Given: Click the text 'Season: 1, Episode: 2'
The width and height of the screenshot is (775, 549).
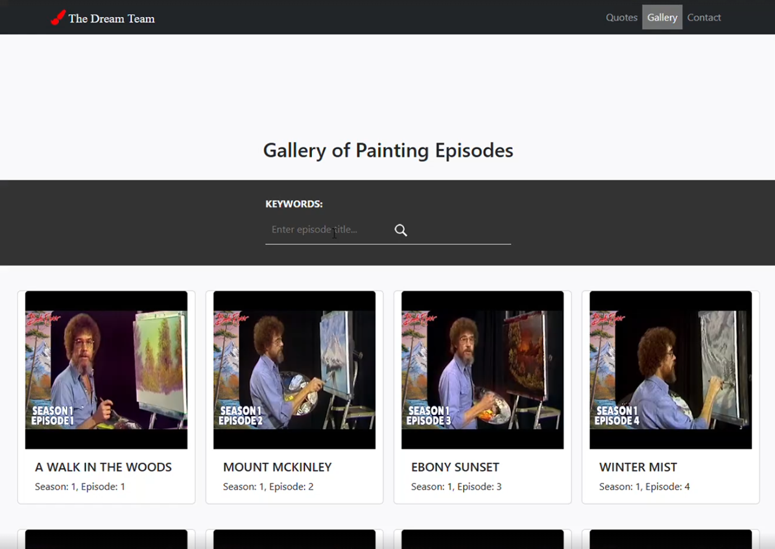Looking at the screenshot, I should point(268,487).
